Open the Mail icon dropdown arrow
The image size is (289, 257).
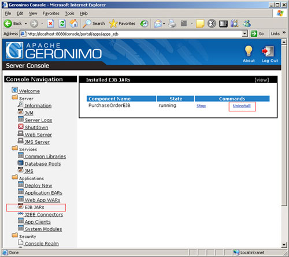point(164,24)
